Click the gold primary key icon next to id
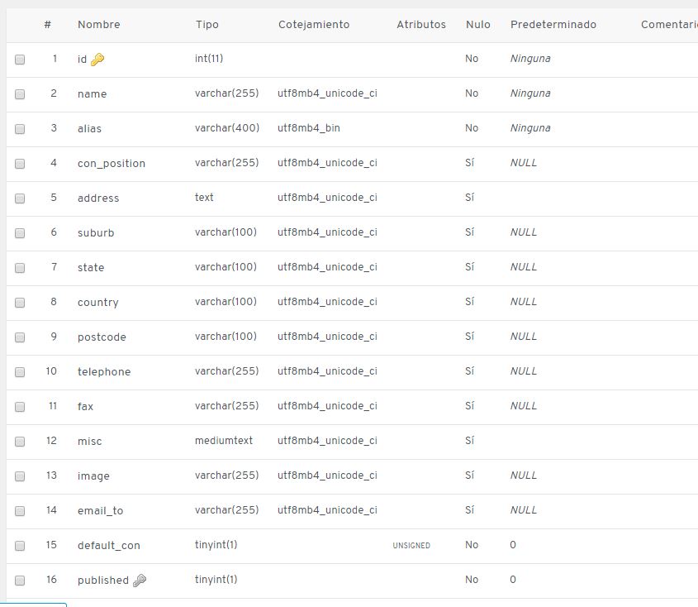Screen dimensions: 698x607 point(97,60)
